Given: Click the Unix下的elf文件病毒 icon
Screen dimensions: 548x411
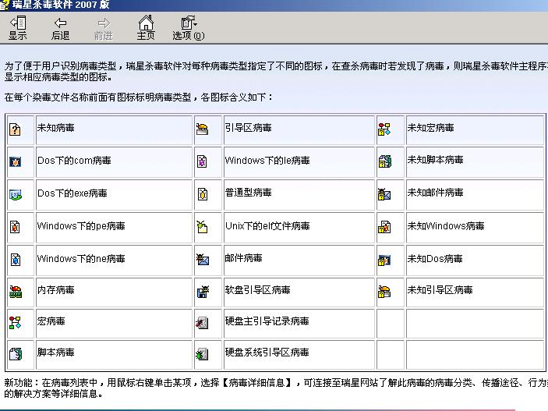Looking at the screenshot, I should 202,227.
